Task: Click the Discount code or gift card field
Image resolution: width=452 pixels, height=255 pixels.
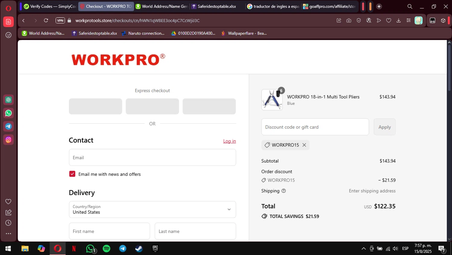Action: pos(315,127)
